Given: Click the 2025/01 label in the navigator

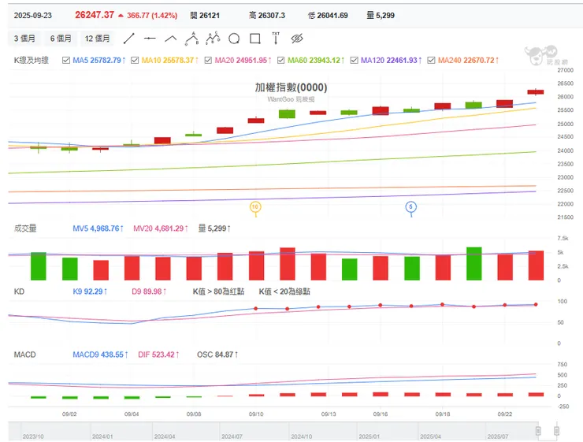Looking at the screenshot, I should point(369,436).
